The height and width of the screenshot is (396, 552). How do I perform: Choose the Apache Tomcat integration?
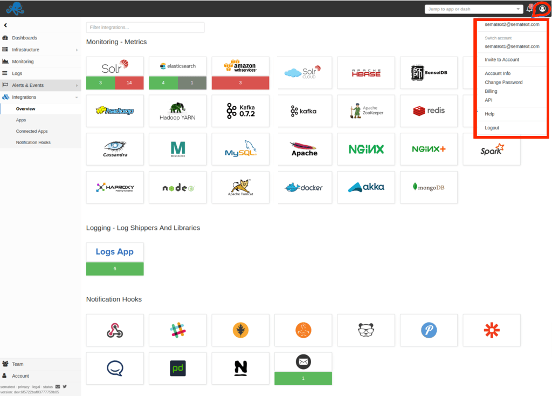coord(240,187)
